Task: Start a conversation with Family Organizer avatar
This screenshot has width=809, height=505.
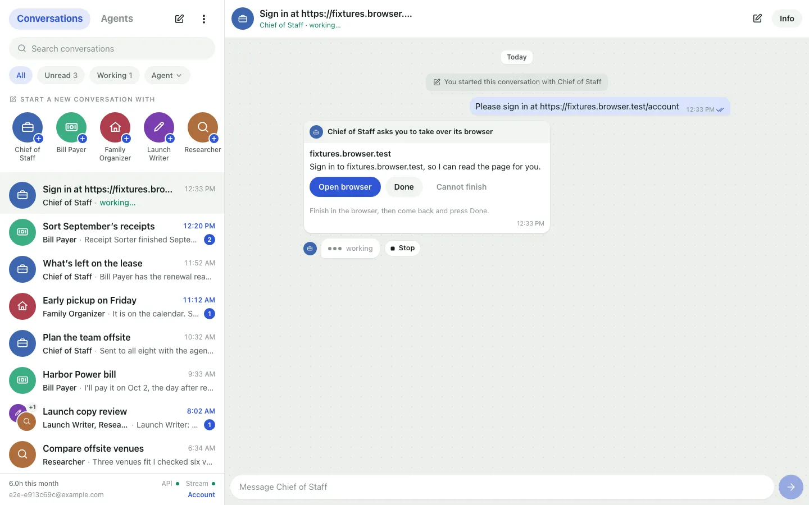Action: 115,127
